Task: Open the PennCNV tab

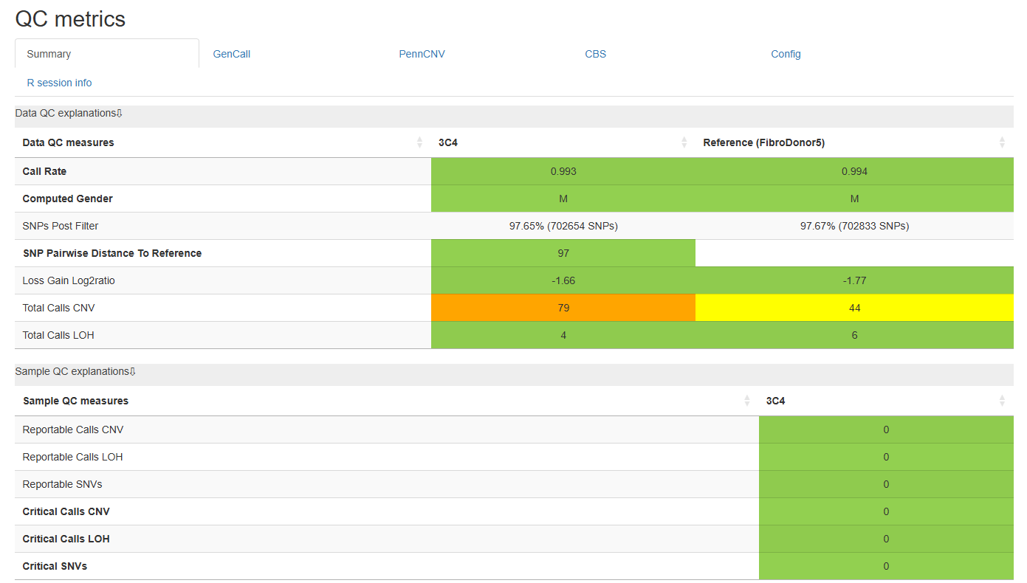Action: pyautogui.click(x=422, y=54)
